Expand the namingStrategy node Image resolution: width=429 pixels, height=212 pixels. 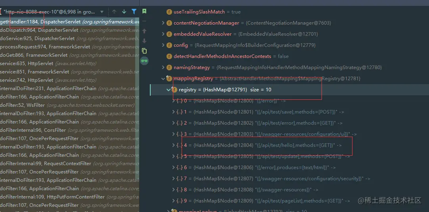point(163,67)
